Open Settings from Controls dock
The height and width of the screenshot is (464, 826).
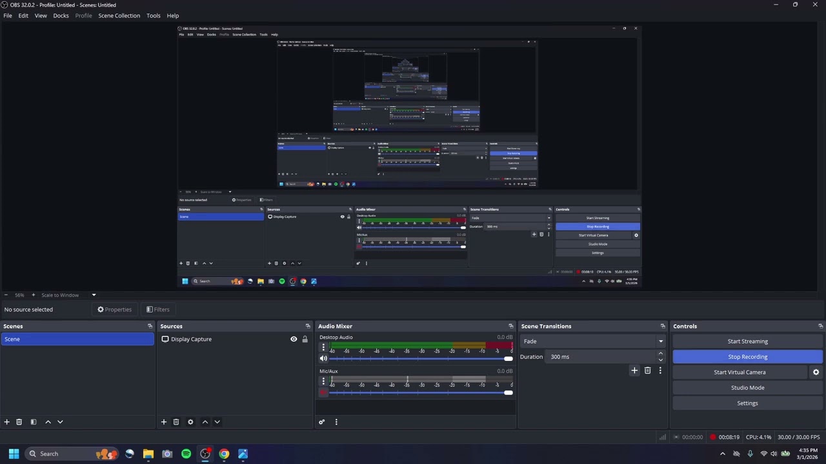(747, 403)
